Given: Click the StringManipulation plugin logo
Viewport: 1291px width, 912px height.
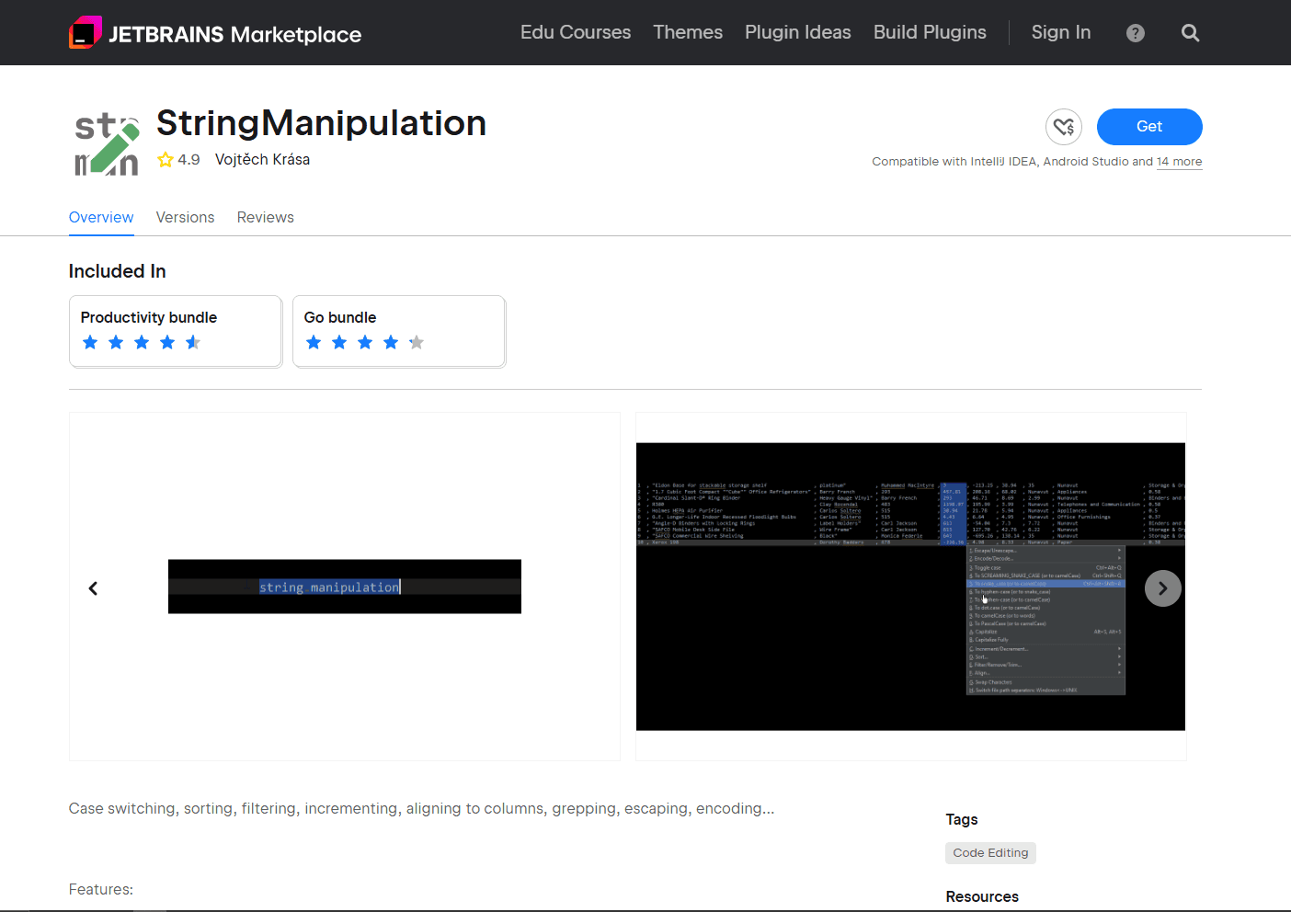Looking at the screenshot, I should [x=107, y=143].
